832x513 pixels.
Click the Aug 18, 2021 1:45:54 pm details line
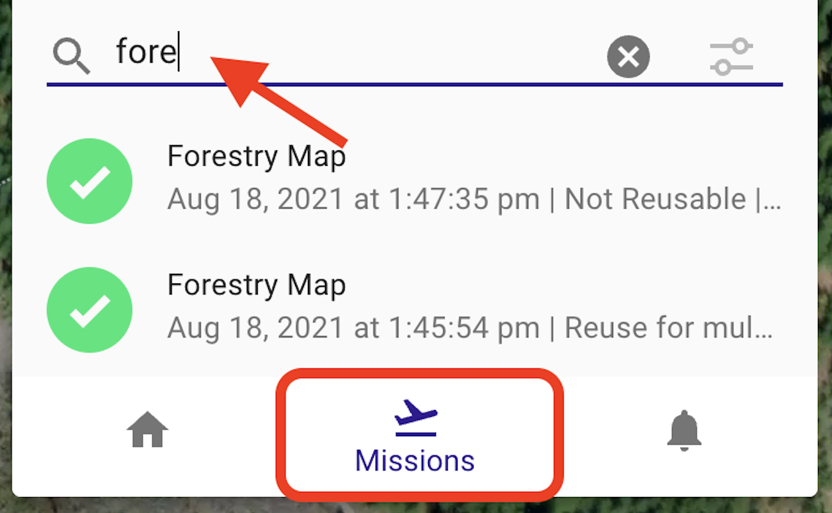[x=470, y=329]
